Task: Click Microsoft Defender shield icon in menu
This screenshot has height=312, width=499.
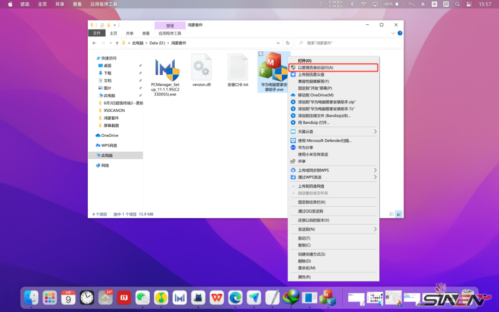Action: (293, 140)
